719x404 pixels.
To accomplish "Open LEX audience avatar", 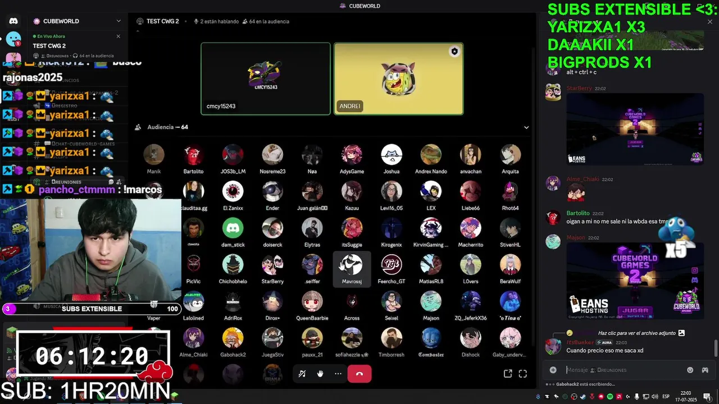I will (431, 191).
